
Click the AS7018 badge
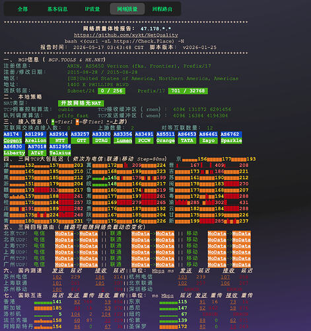pos(37,146)
